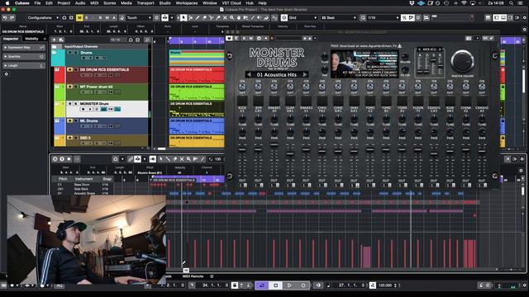Open the MIDI Remote lower zone tab

193,276
